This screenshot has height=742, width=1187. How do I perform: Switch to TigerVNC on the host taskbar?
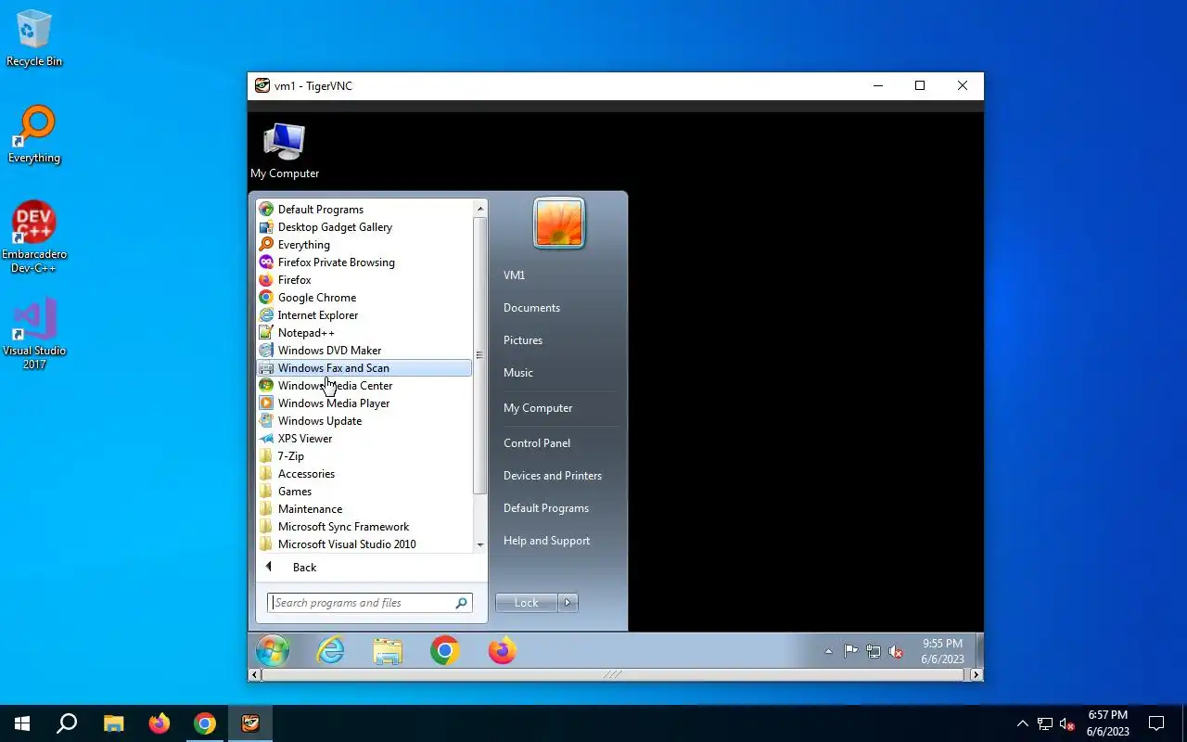point(250,723)
